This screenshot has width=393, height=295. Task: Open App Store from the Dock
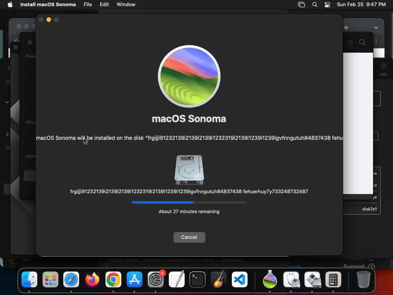(134, 280)
